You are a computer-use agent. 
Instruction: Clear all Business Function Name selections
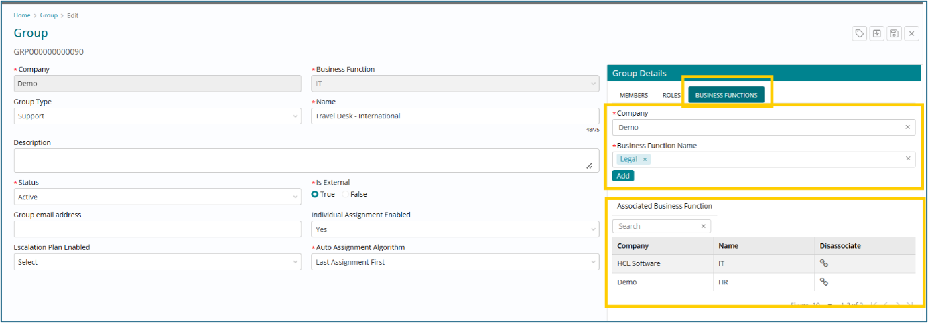coord(908,159)
